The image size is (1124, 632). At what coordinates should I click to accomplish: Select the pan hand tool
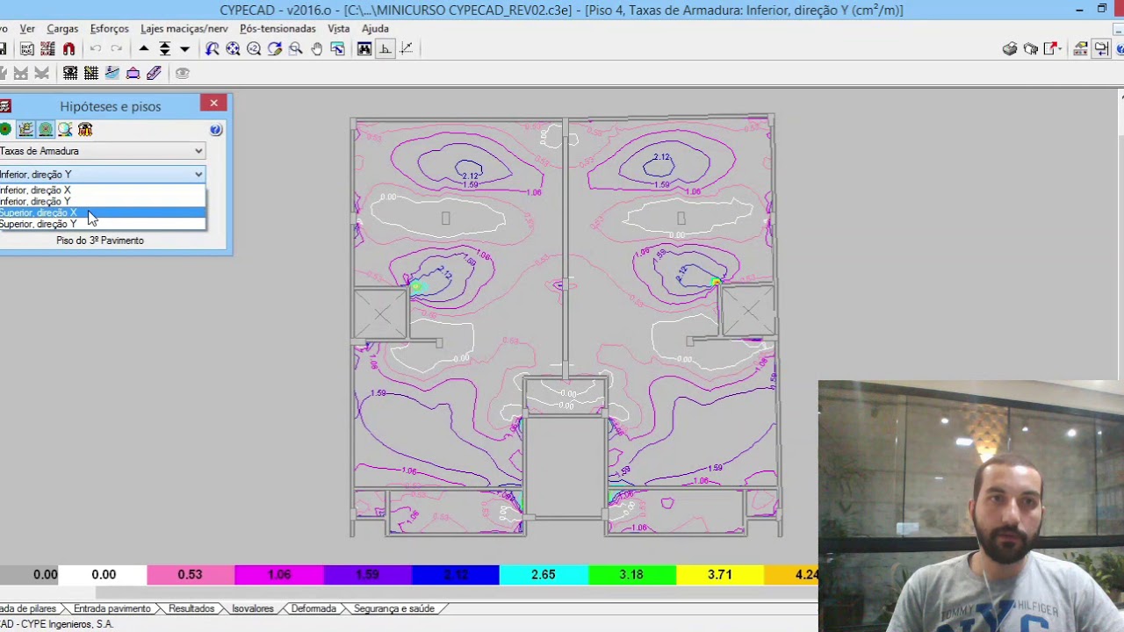pyautogui.click(x=316, y=49)
